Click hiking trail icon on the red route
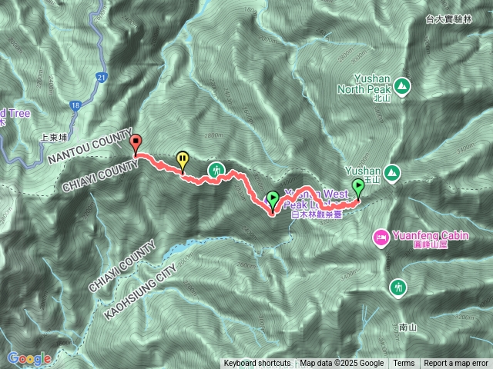Viewport: 493px width, 369px height. point(216,171)
